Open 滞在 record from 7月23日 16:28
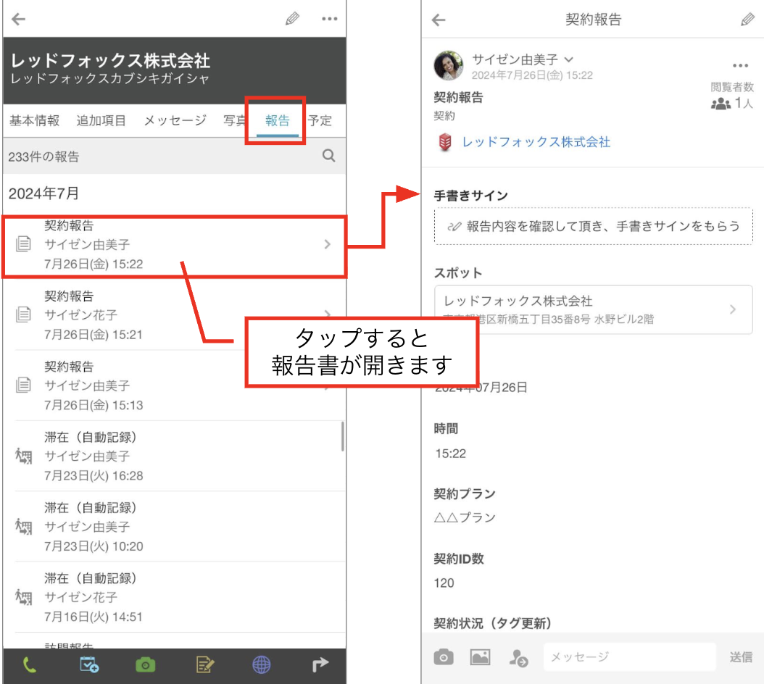764x684 pixels. coord(175,456)
